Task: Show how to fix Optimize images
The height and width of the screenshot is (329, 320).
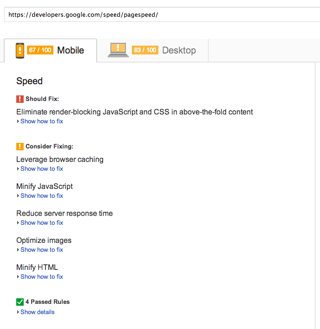Action: (41, 250)
